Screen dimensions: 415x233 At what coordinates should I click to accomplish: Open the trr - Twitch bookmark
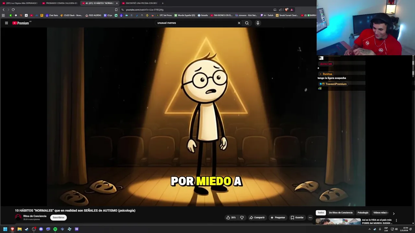pyautogui.click(x=267, y=15)
